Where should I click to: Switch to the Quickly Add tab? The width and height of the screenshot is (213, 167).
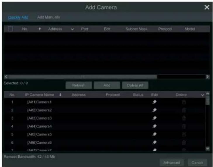18,17
